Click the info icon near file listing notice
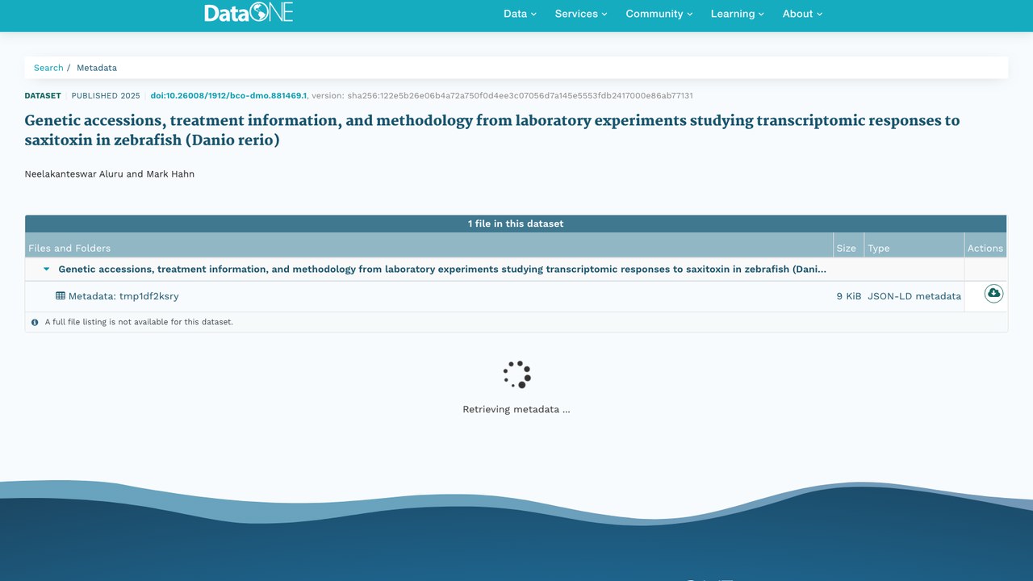This screenshot has width=1033, height=581. 35,322
